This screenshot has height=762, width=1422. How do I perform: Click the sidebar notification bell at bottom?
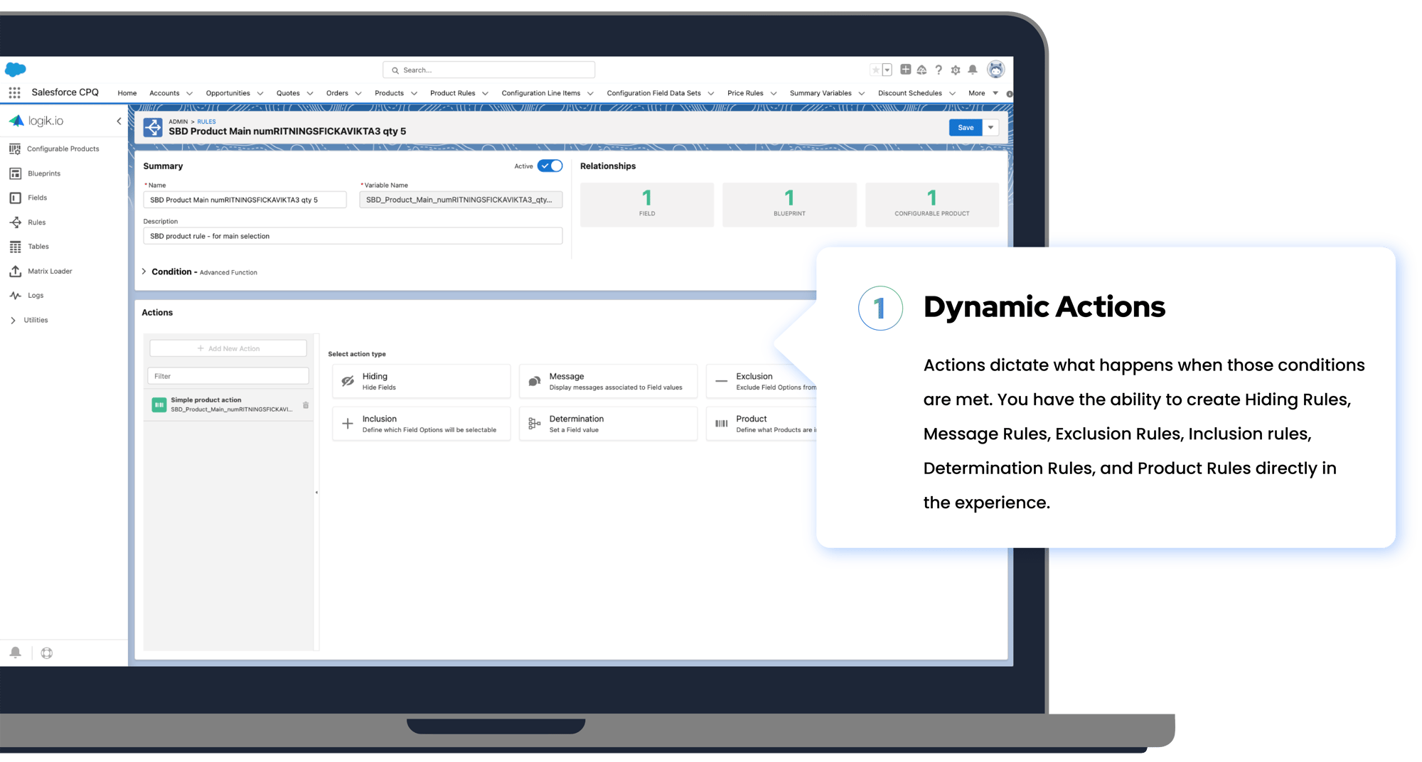[15, 653]
